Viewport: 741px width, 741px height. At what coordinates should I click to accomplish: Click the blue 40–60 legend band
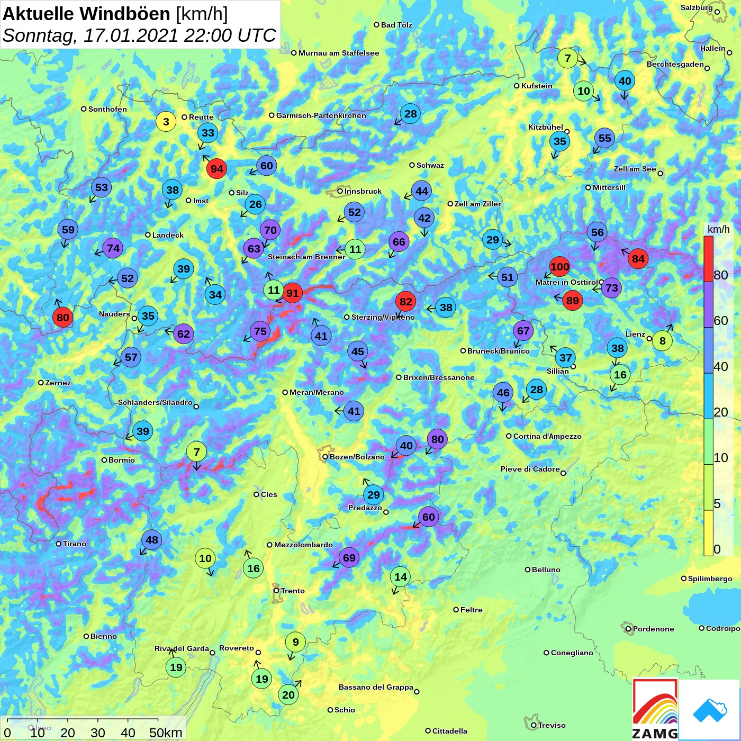[x=708, y=351]
